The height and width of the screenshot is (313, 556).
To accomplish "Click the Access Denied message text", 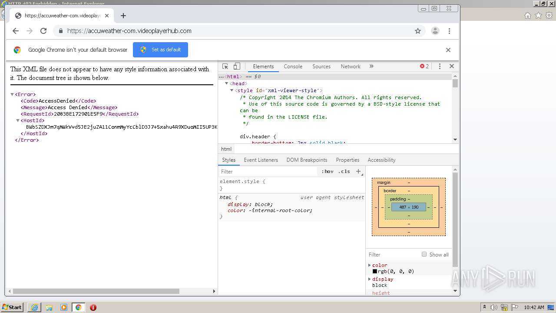I will coord(68,107).
